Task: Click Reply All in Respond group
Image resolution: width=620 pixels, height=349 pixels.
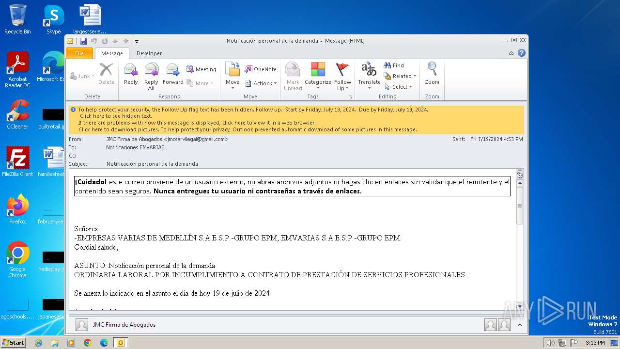Action: point(151,77)
